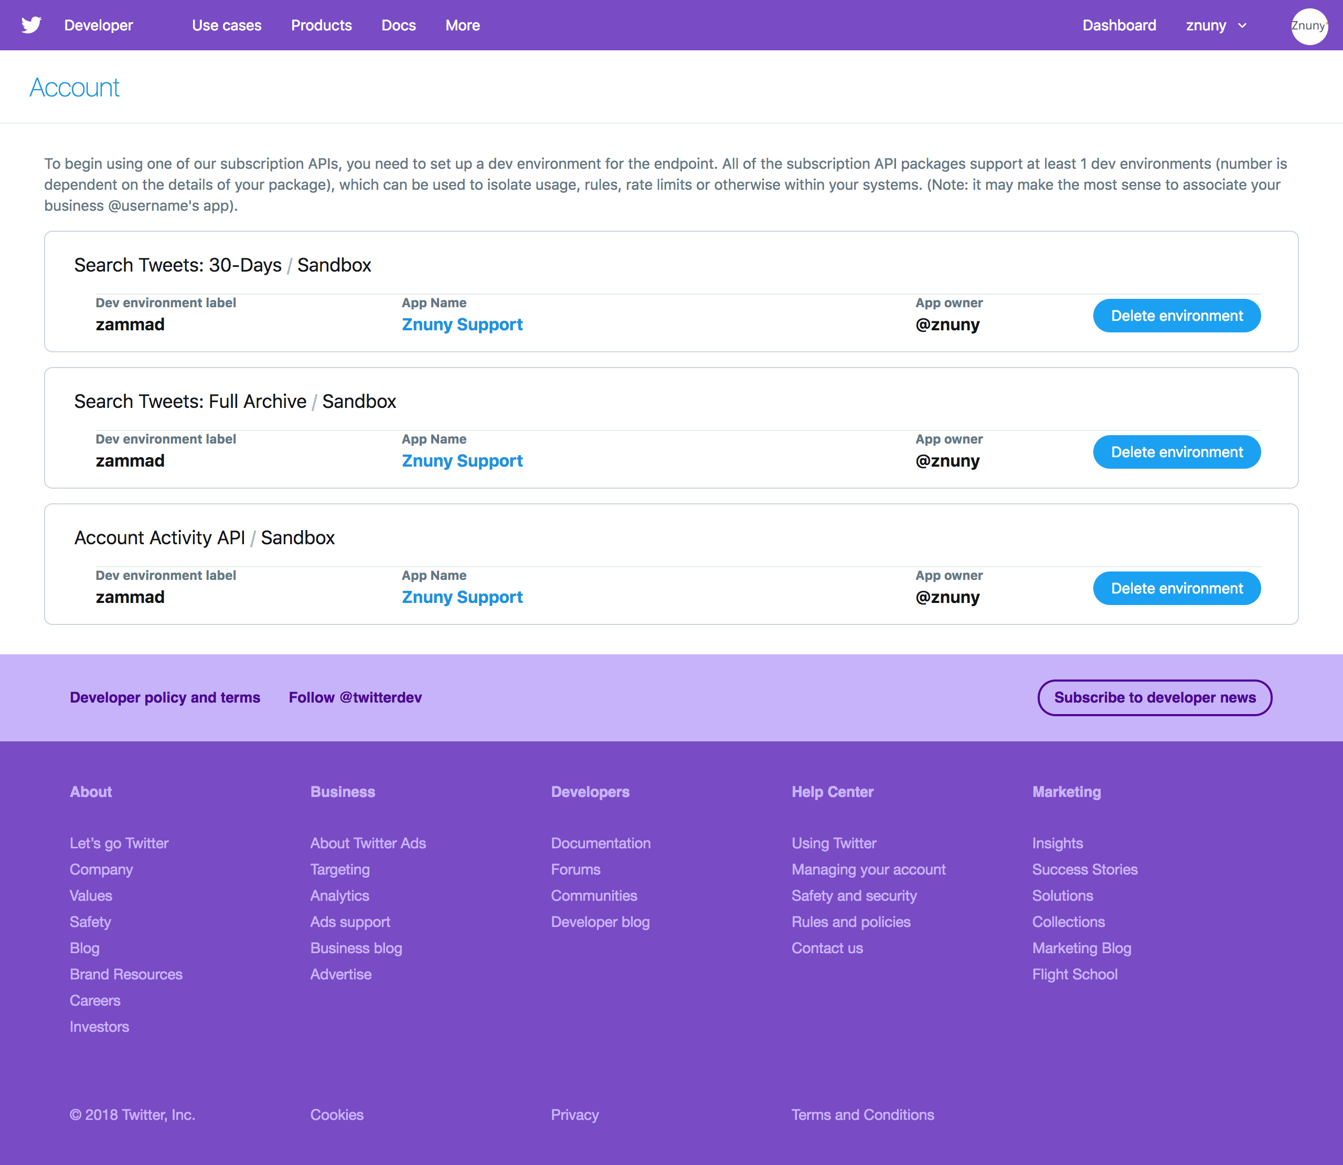Image resolution: width=1343 pixels, height=1165 pixels.
Task: Open Developer policy and terms
Action: tap(165, 697)
